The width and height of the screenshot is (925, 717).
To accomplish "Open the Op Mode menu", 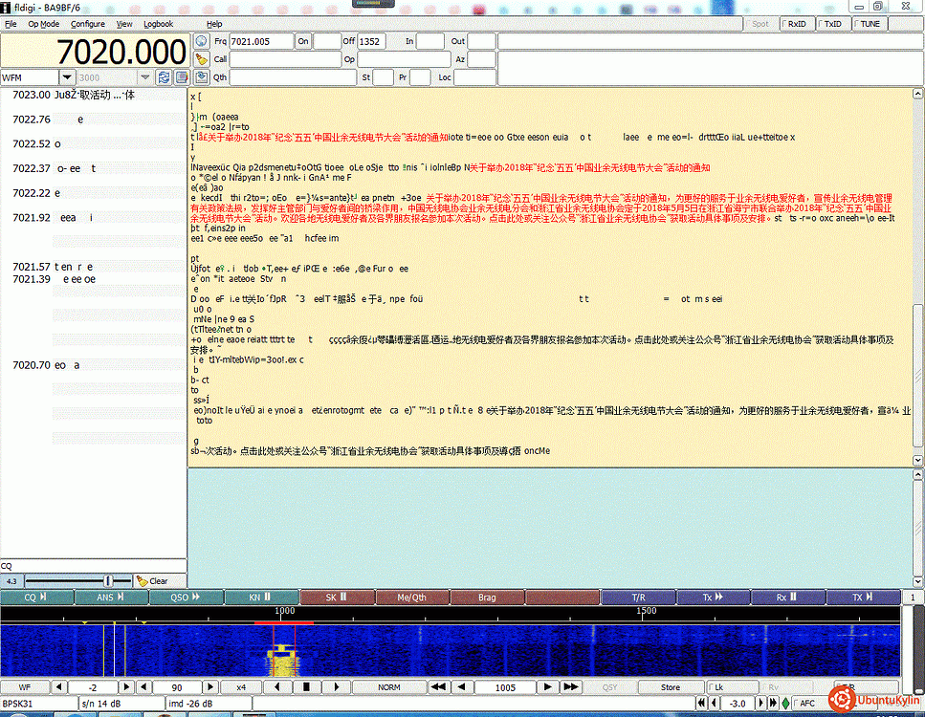I will [43, 24].
